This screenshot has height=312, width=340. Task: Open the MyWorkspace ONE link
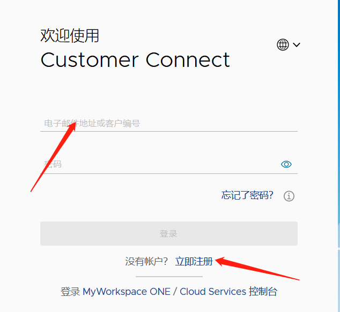click(127, 292)
